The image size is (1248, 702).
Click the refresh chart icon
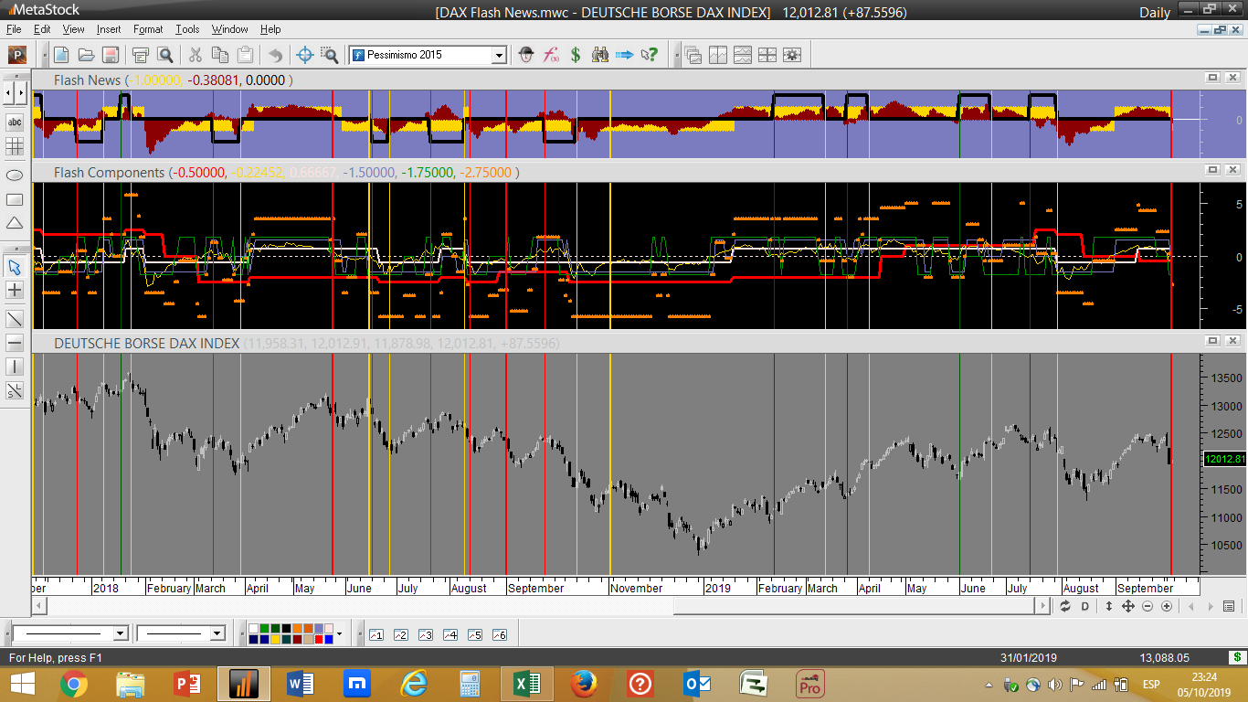click(x=1065, y=606)
